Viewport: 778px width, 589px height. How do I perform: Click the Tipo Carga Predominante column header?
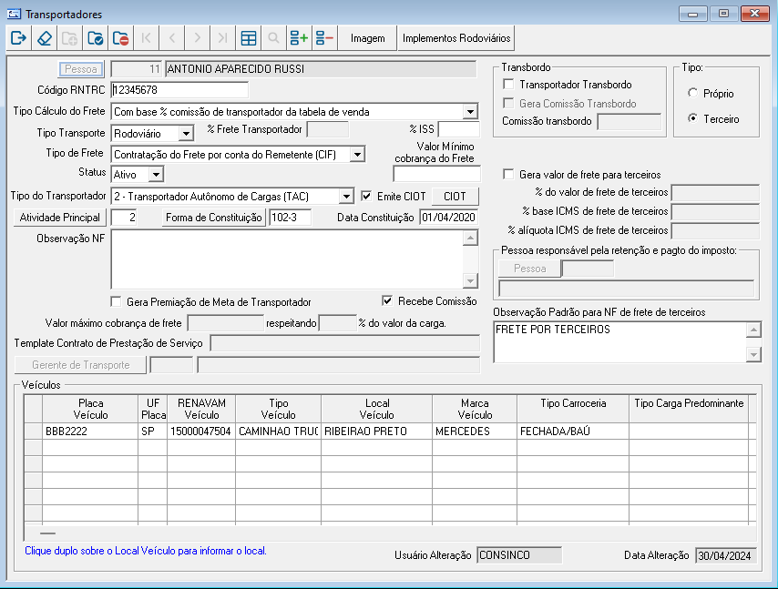(689, 409)
